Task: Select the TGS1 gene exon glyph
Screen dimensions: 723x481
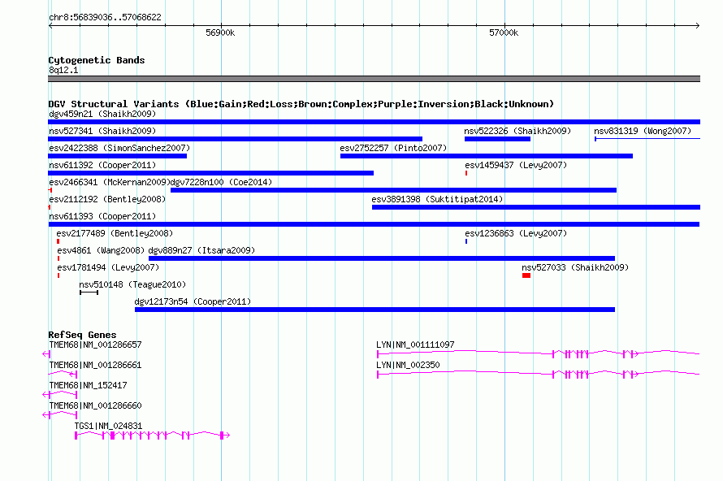Action: (152, 435)
